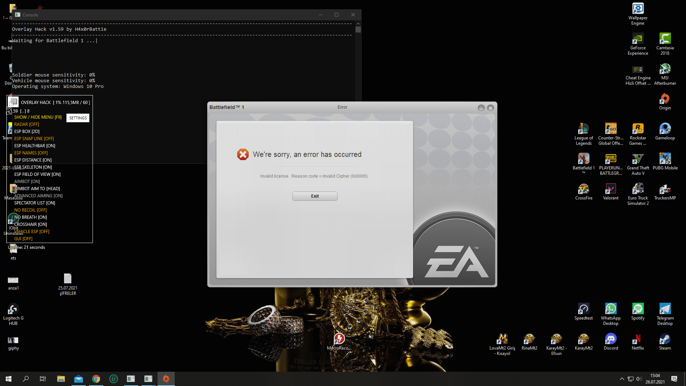
Task: Close the Battlefield 1 error dialog
Action: 491,108
